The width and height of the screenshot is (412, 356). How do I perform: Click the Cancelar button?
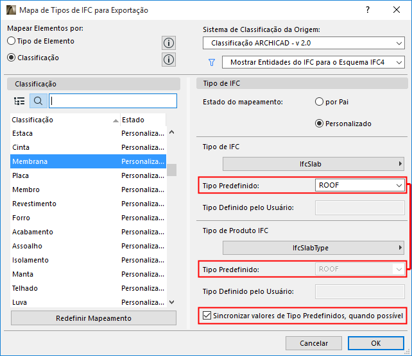(x=314, y=343)
